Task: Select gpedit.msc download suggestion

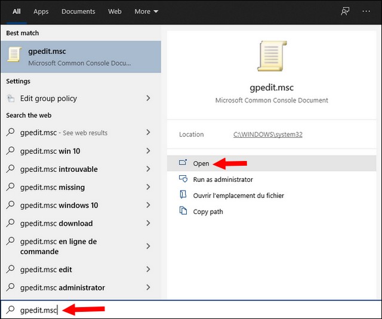Action: tap(81, 223)
